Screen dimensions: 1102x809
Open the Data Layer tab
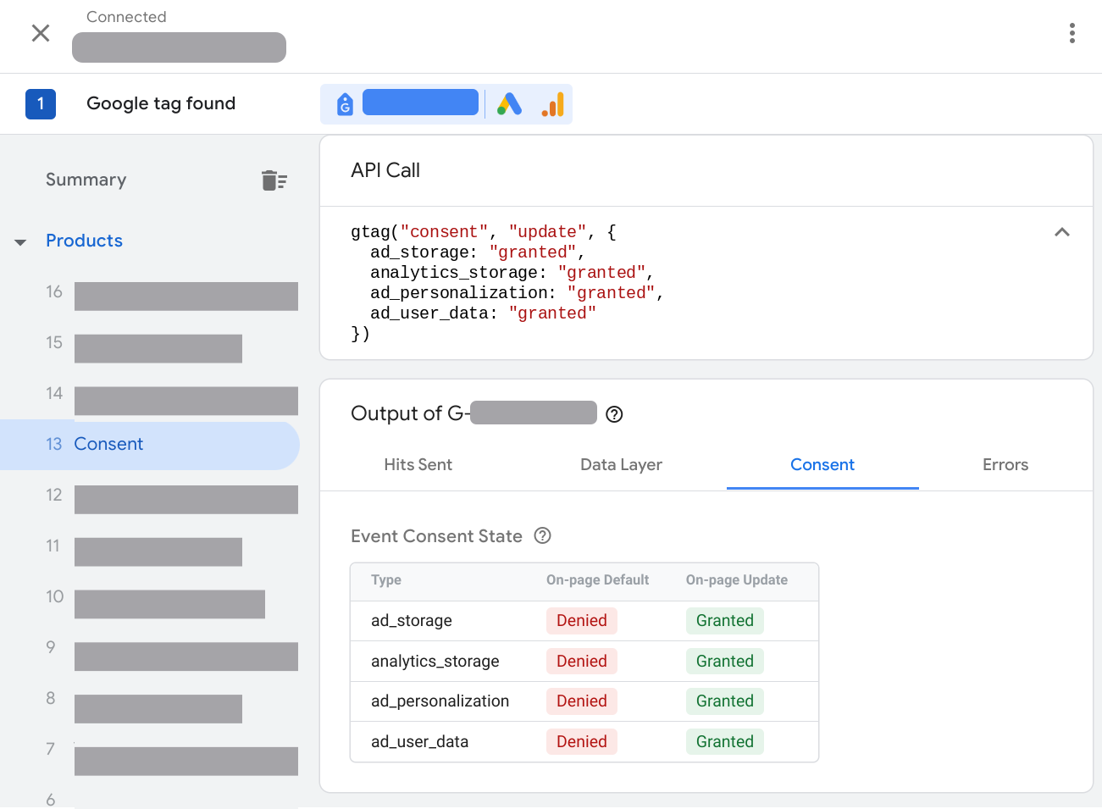621,464
